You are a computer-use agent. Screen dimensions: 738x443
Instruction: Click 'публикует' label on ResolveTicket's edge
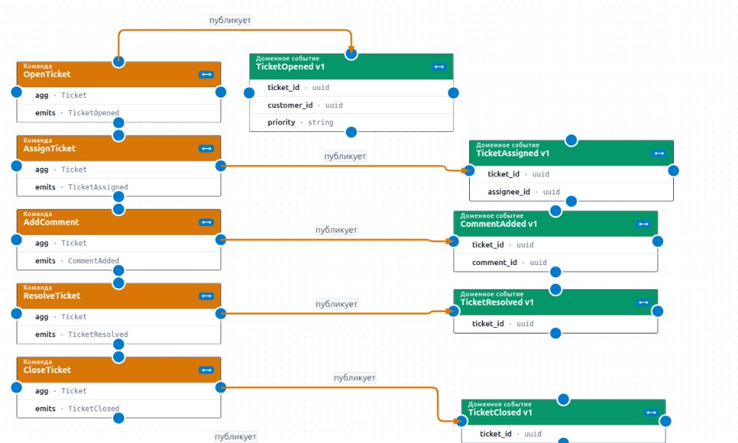[x=337, y=304]
